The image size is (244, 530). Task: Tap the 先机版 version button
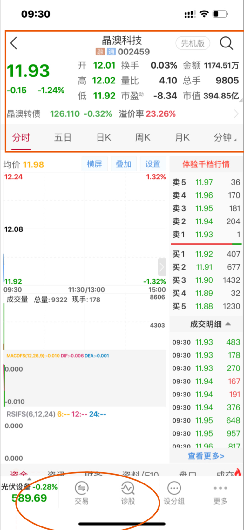pos(193,43)
